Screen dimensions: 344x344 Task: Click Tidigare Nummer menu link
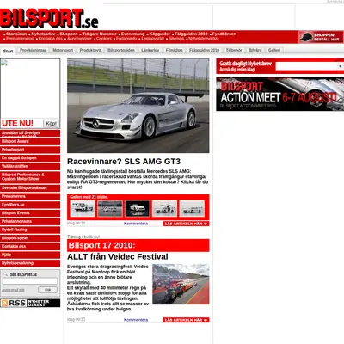point(100,34)
